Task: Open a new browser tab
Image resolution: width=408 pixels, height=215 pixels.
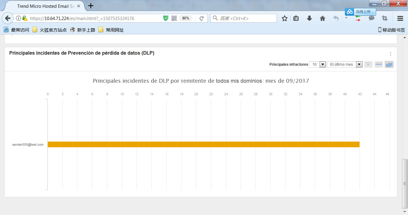Action: (x=91, y=6)
